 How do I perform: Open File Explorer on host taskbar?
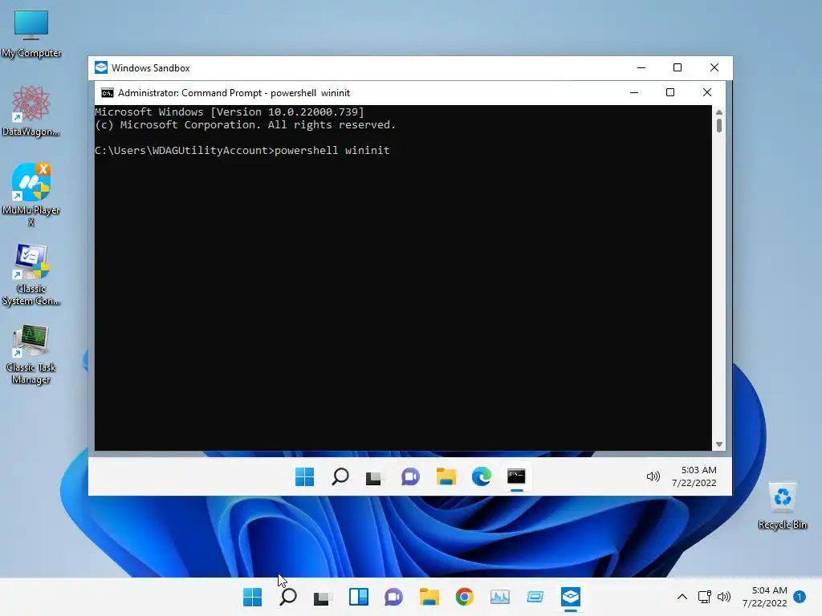click(x=429, y=597)
